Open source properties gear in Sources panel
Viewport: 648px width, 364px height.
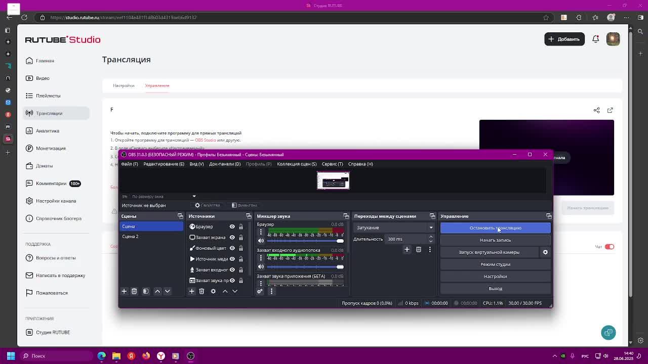pyautogui.click(x=213, y=291)
